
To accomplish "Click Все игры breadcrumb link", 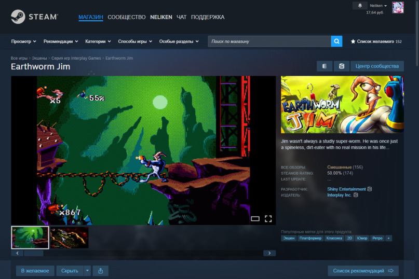I will (x=19, y=58).
